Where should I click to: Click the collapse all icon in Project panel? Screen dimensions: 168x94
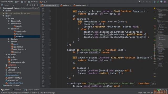click(x=30, y=5)
